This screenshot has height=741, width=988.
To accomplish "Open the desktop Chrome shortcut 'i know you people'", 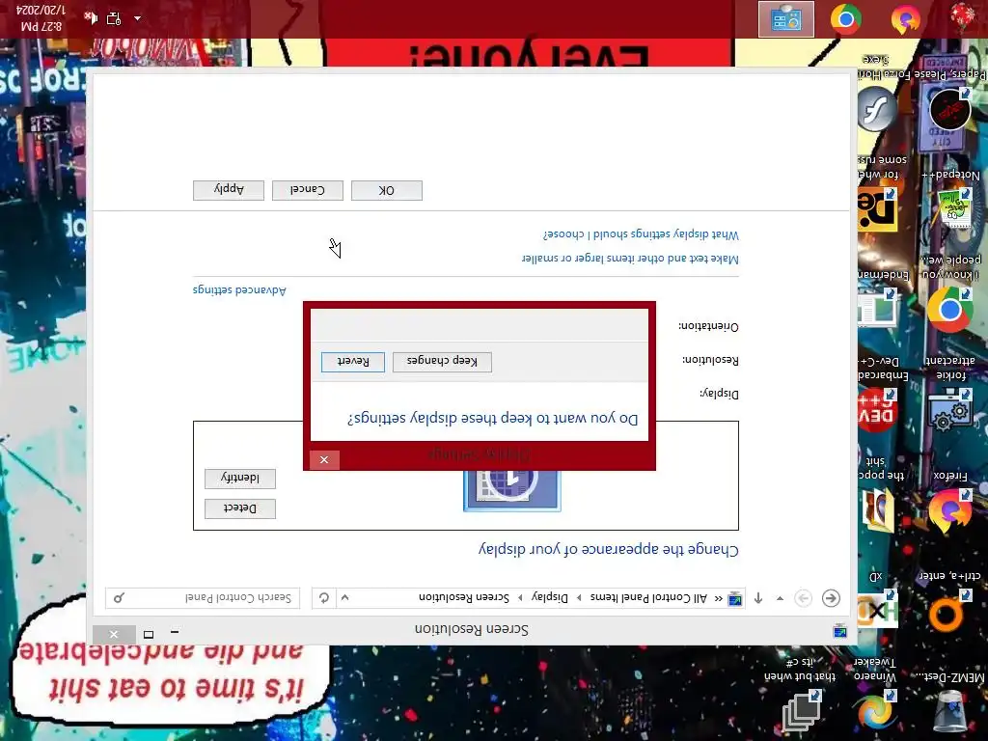I will click(x=949, y=310).
